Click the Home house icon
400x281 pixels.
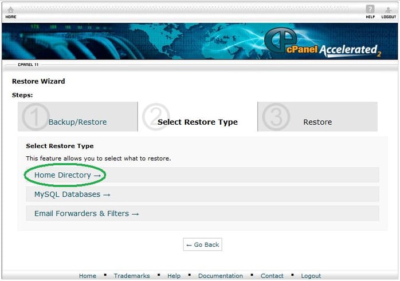coord(10,10)
